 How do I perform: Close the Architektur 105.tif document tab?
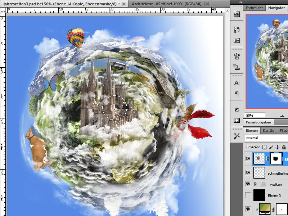[x=207, y=4]
